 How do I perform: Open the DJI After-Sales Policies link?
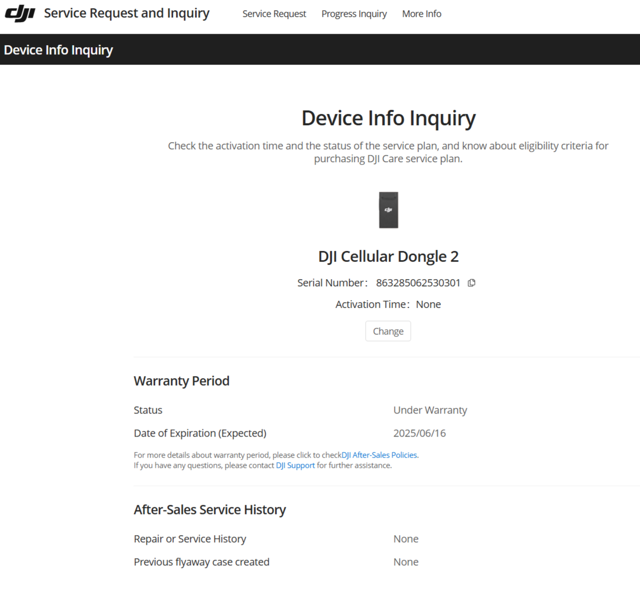pyautogui.click(x=379, y=455)
